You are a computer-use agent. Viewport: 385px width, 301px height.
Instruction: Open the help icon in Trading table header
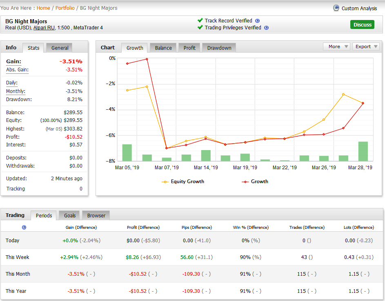pyautogui.click(x=24, y=227)
